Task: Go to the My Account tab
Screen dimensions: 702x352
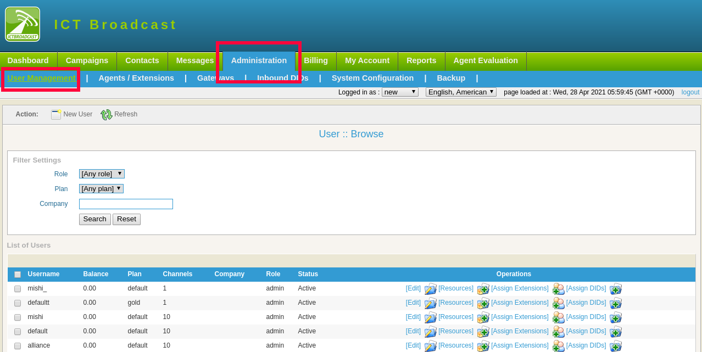Action: pos(367,60)
